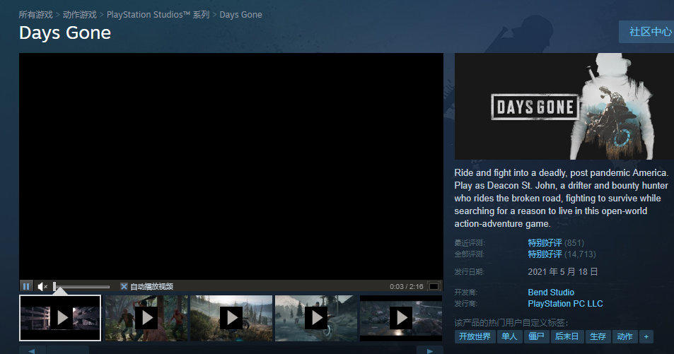Click the Days Gone breadcrumb link

tap(240, 15)
